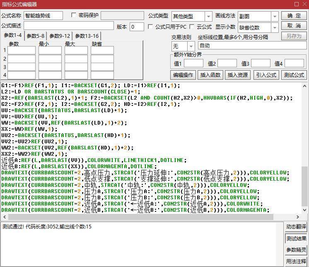309x267 pixels.
Task: Run 测试公式 test formula
Action: pyautogui.click(x=294, y=75)
